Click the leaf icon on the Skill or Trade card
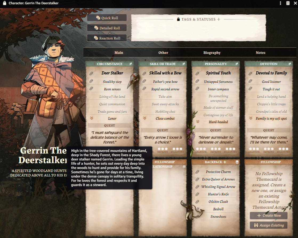The image size is (298, 238). [x=184, y=64]
